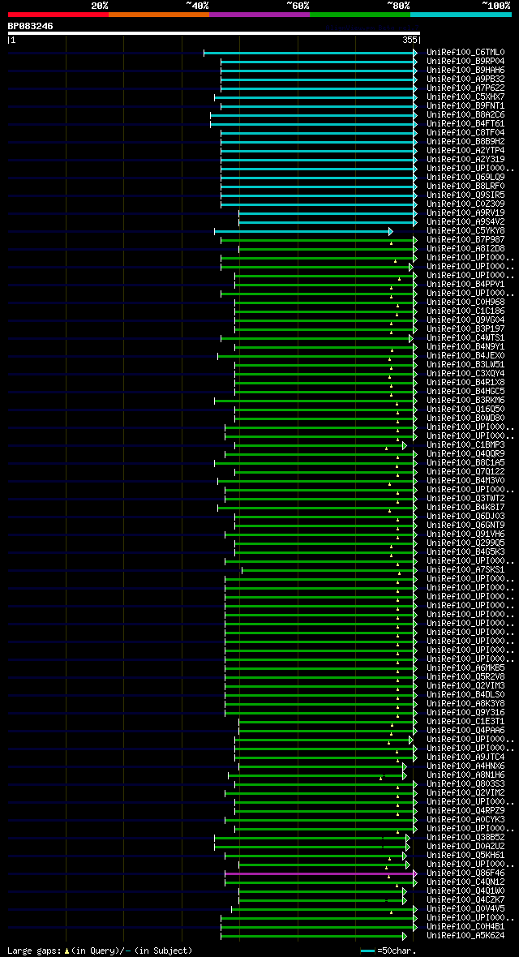Select hit UniRef100_A2Y319

(x=465, y=159)
